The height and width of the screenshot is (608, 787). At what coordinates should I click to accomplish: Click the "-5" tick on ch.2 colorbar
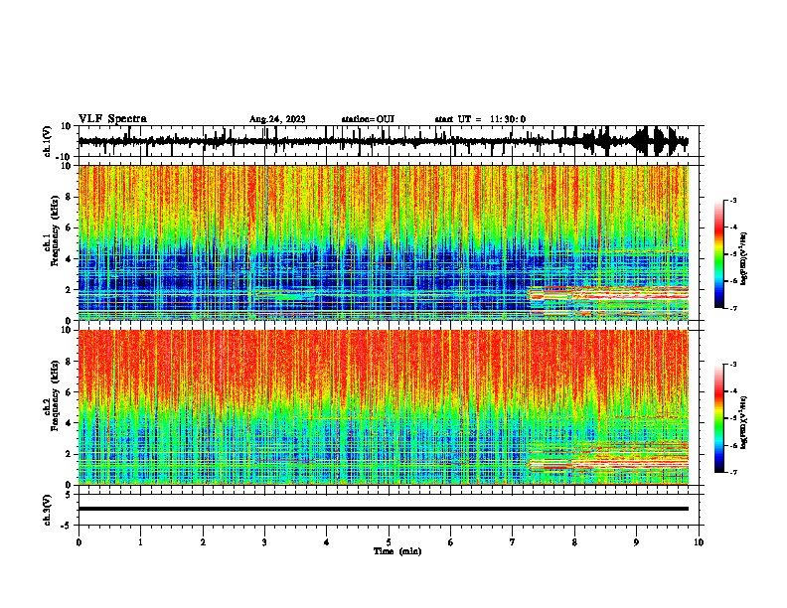(733, 418)
